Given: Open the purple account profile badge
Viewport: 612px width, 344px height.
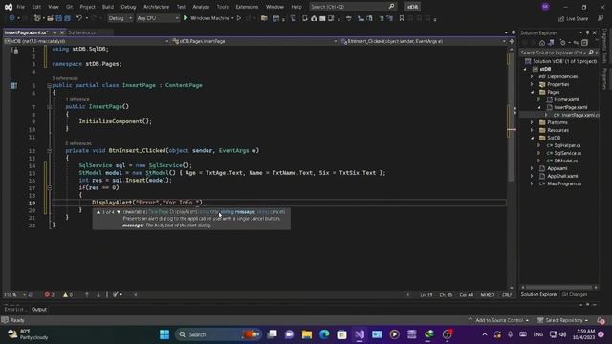Looking at the screenshot, I should coord(545,7).
